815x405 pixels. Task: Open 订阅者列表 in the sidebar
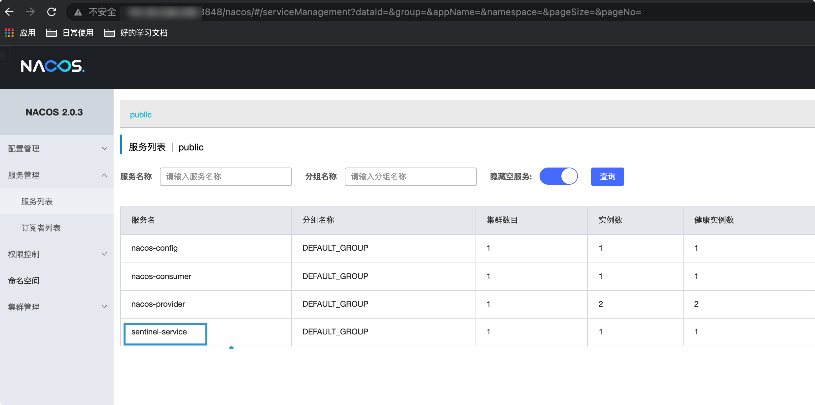(41, 228)
